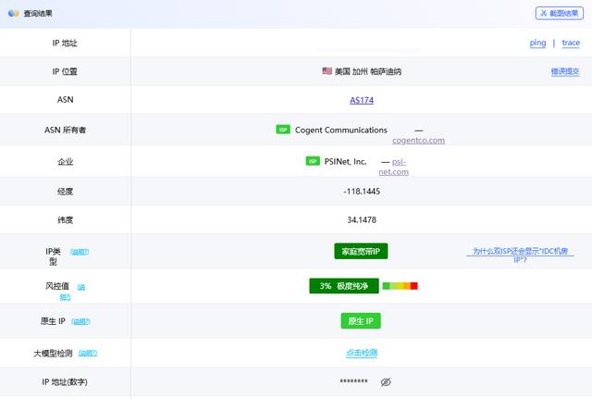Click ISP badge beside Cogent Communications
Viewport: 592px width, 399px height.
coord(283,130)
